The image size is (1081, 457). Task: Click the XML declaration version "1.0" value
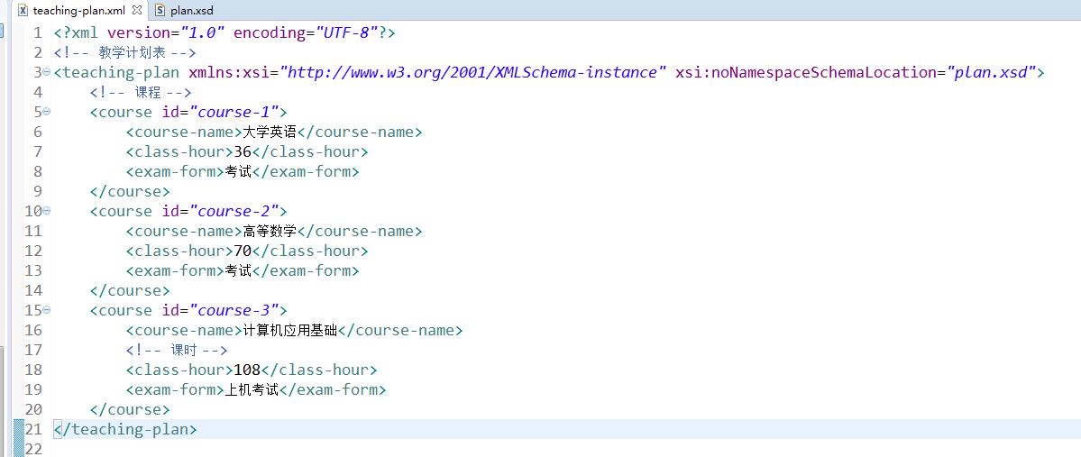[204, 32]
